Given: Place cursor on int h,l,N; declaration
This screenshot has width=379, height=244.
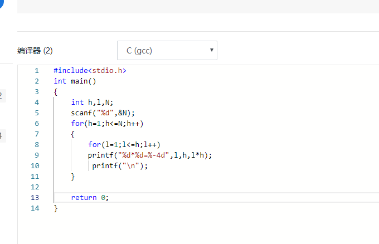Looking at the screenshot, I should click(x=92, y=103).
